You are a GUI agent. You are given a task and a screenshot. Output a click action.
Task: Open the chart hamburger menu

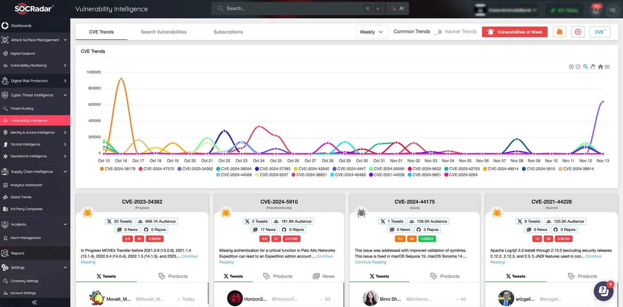(x=607, y=67)
